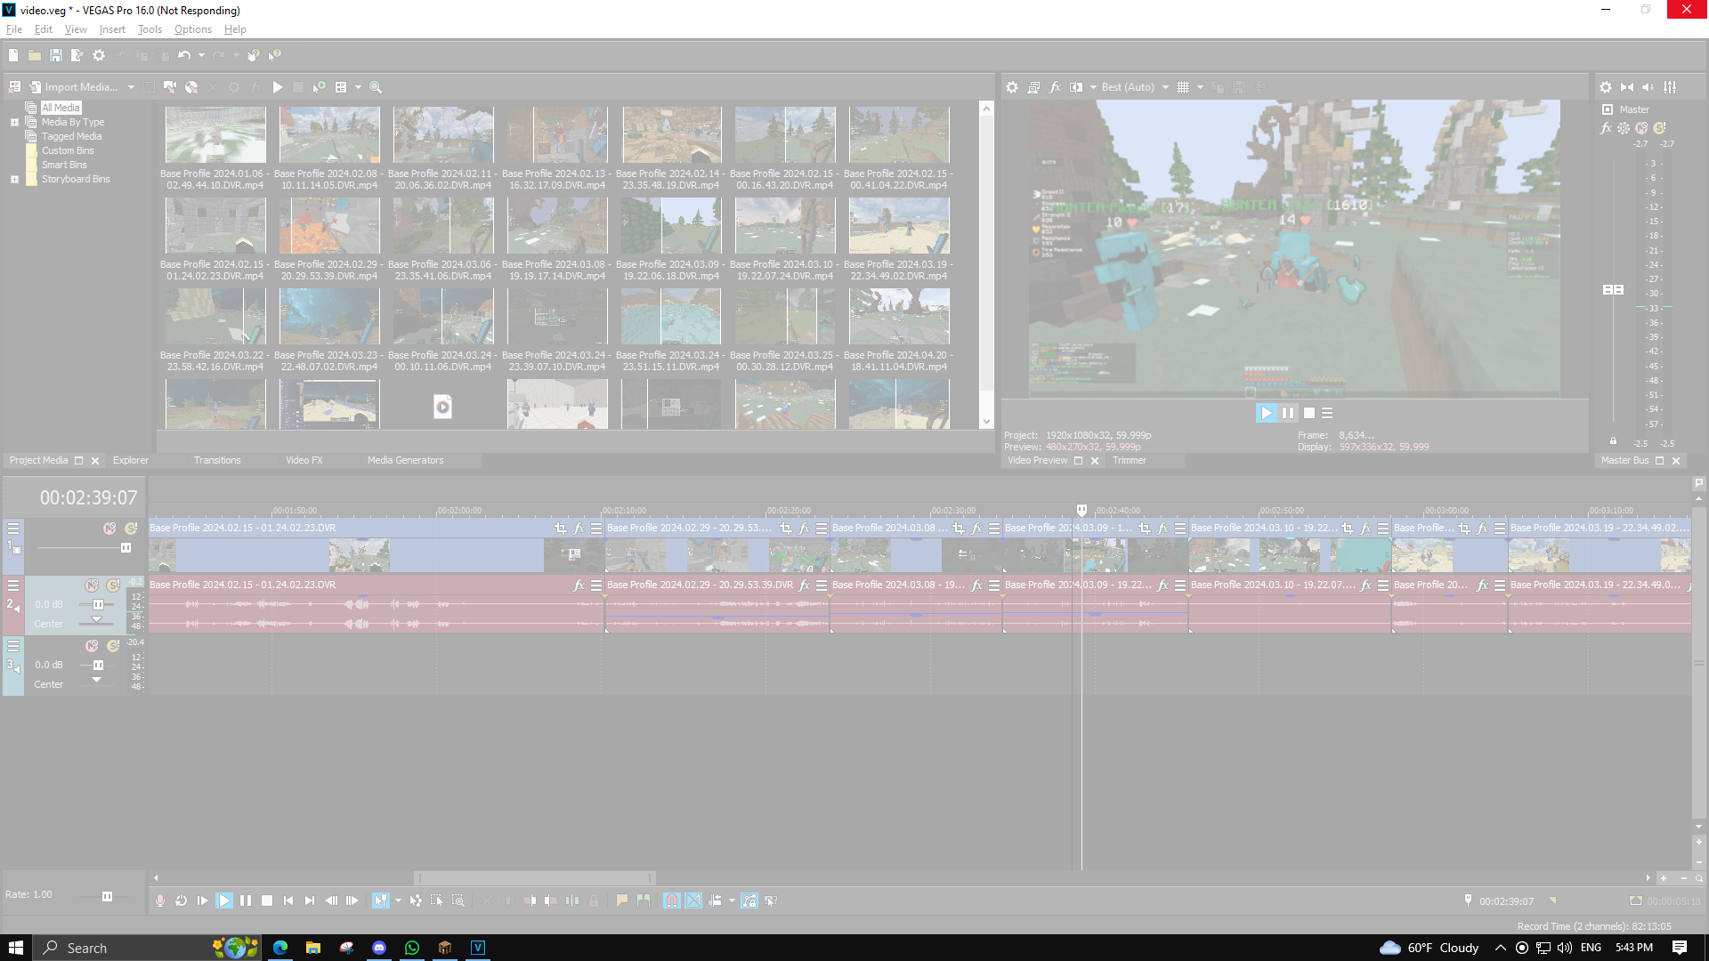Select All Media in the media tree

pyautogui.click(x=61, y=108)
